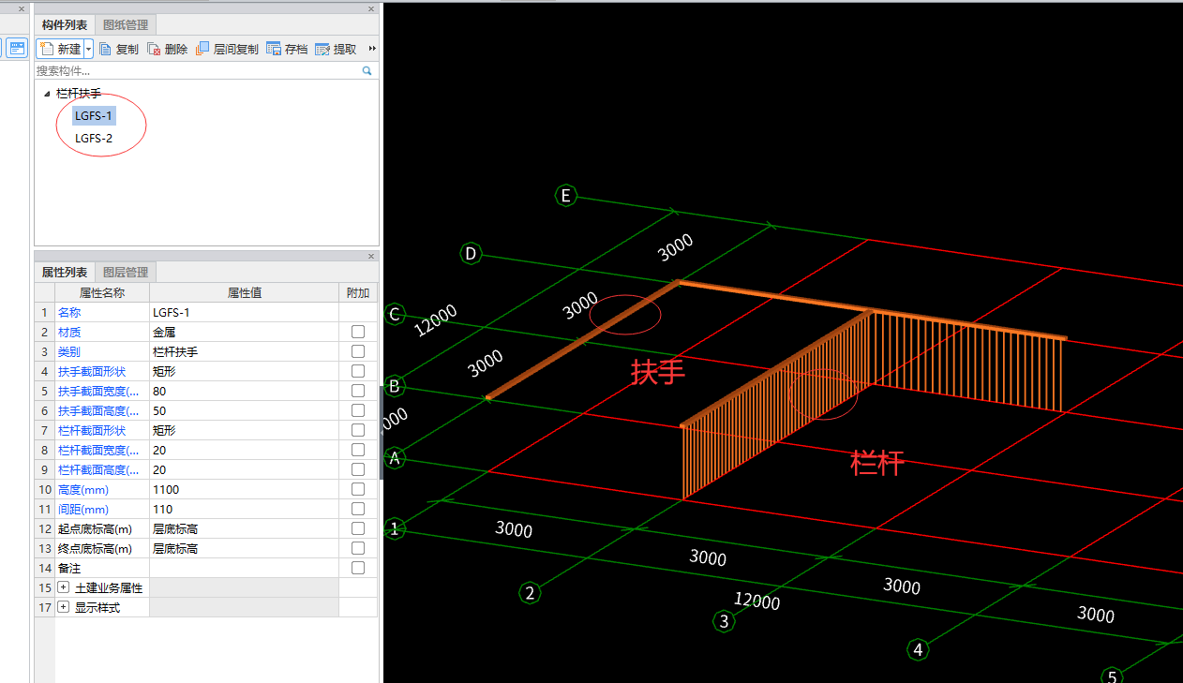The image size is (1183, 683).
Task: Switch to the 图纸管理 tab
Action: tap(126, 25)
